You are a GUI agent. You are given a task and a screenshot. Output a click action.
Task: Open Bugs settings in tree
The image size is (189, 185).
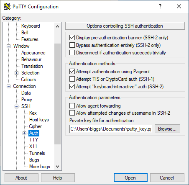(34, 160)
